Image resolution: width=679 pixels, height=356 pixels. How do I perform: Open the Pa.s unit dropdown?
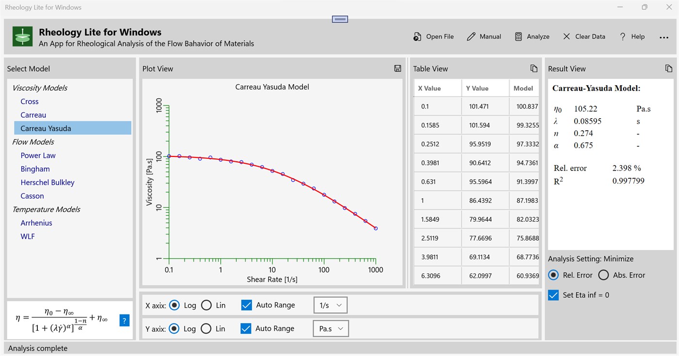click(x=331, y=328)
